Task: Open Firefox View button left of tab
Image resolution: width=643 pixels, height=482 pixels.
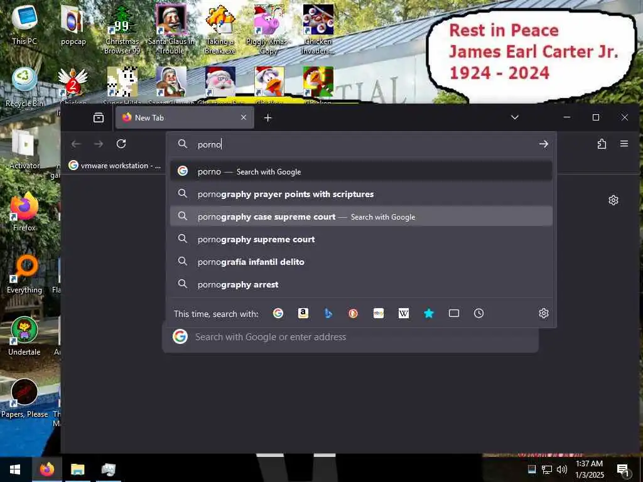Action: coord(99,117)
